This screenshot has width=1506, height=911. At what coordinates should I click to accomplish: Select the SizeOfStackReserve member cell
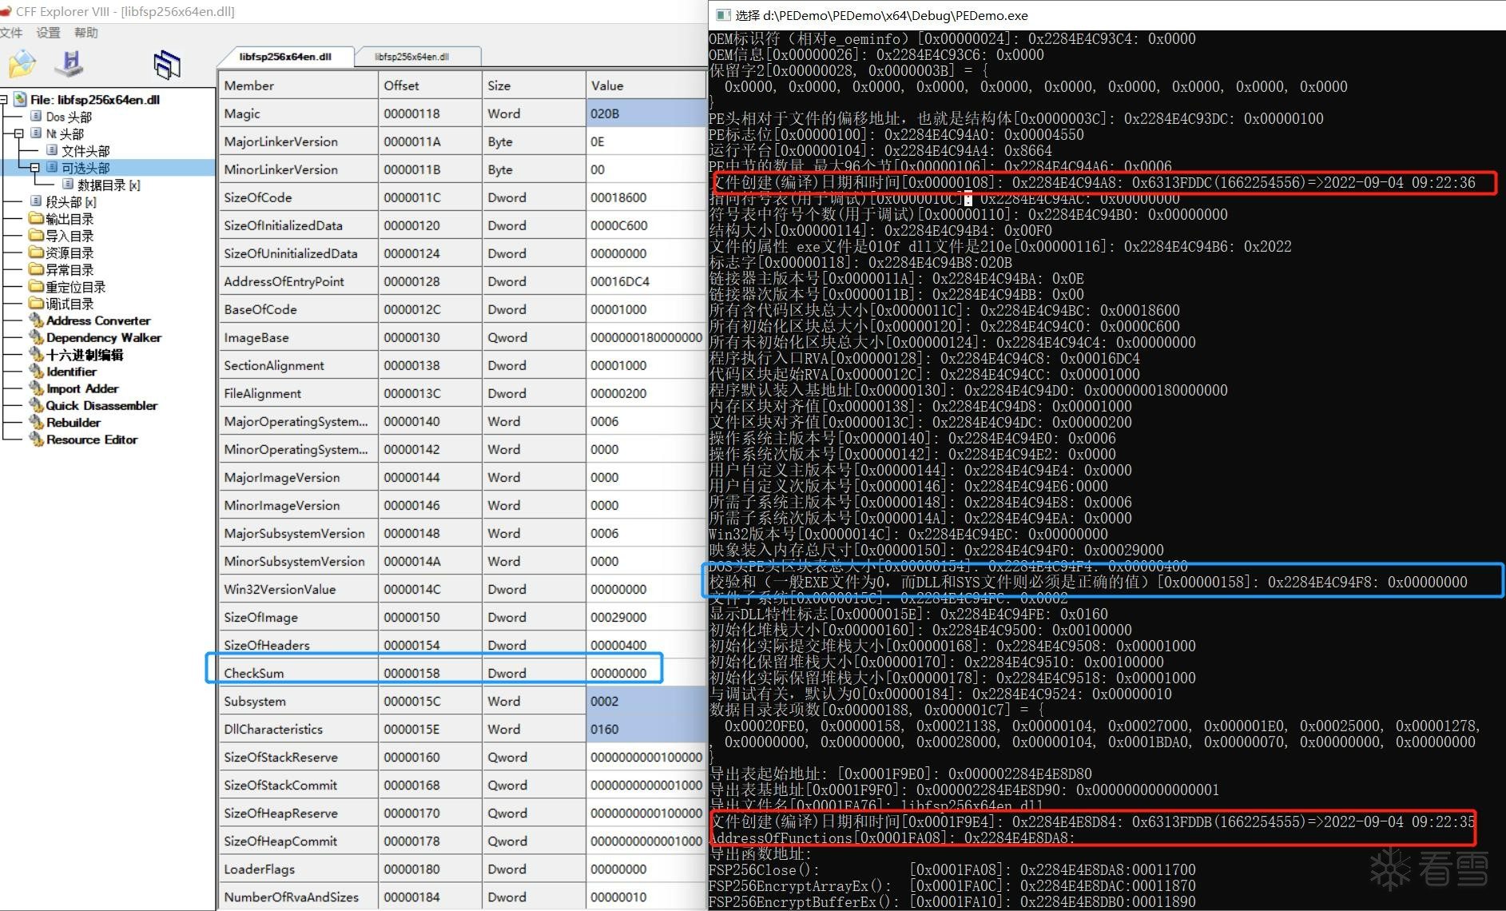[299, 757]
